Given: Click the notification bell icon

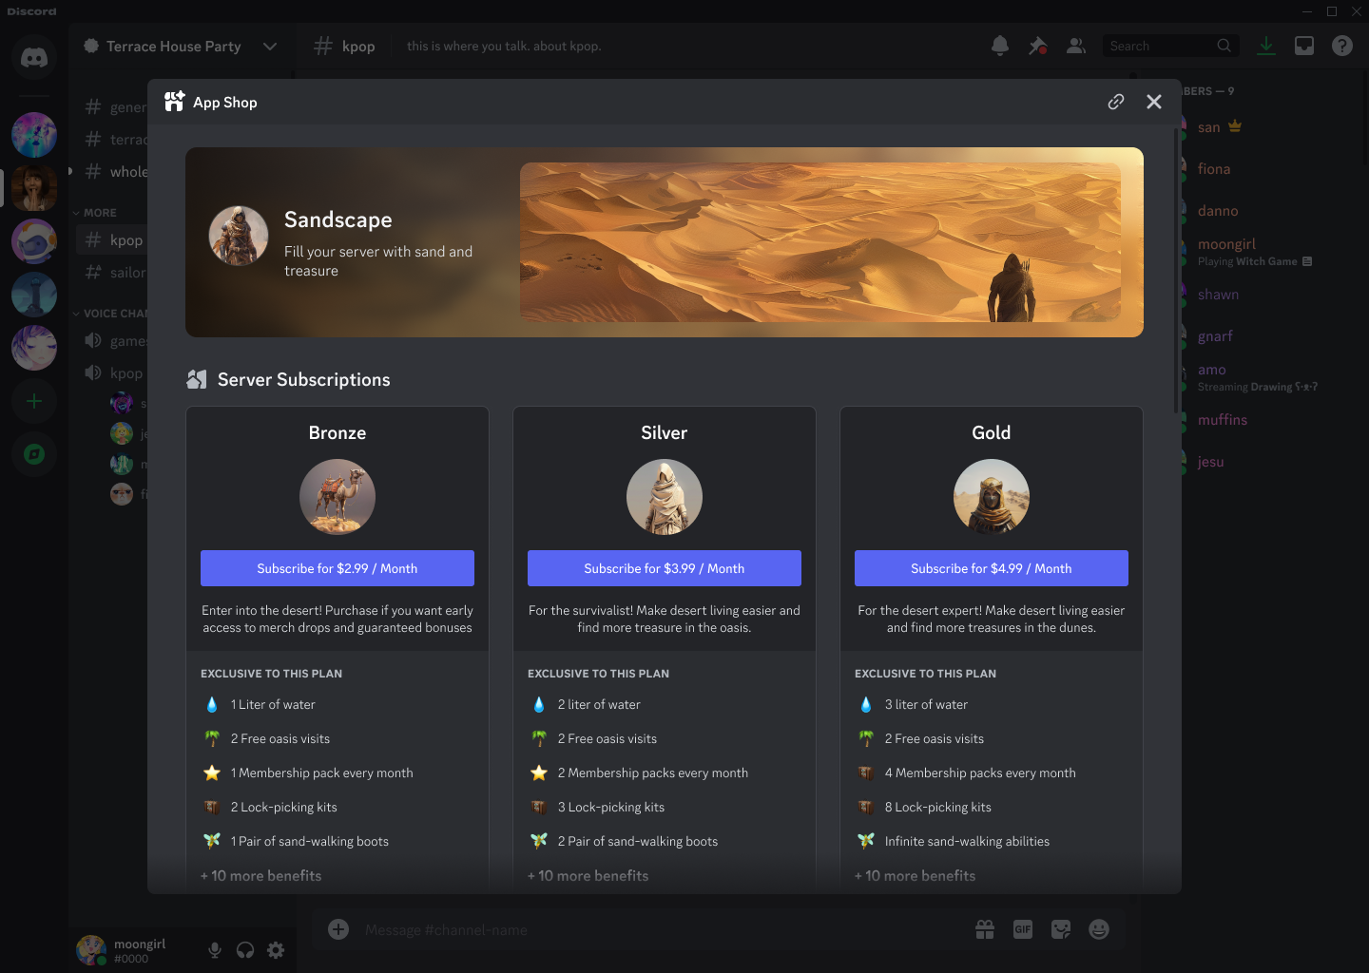Looking at the screenshot, I should (x=999, y=45).
